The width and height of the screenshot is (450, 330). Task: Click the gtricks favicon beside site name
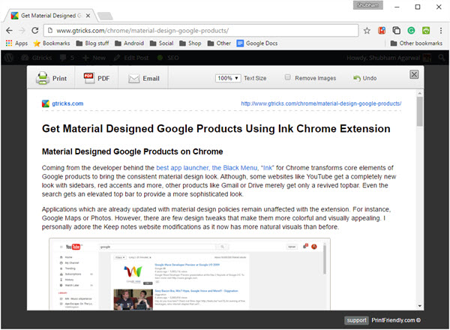point(46,103)
